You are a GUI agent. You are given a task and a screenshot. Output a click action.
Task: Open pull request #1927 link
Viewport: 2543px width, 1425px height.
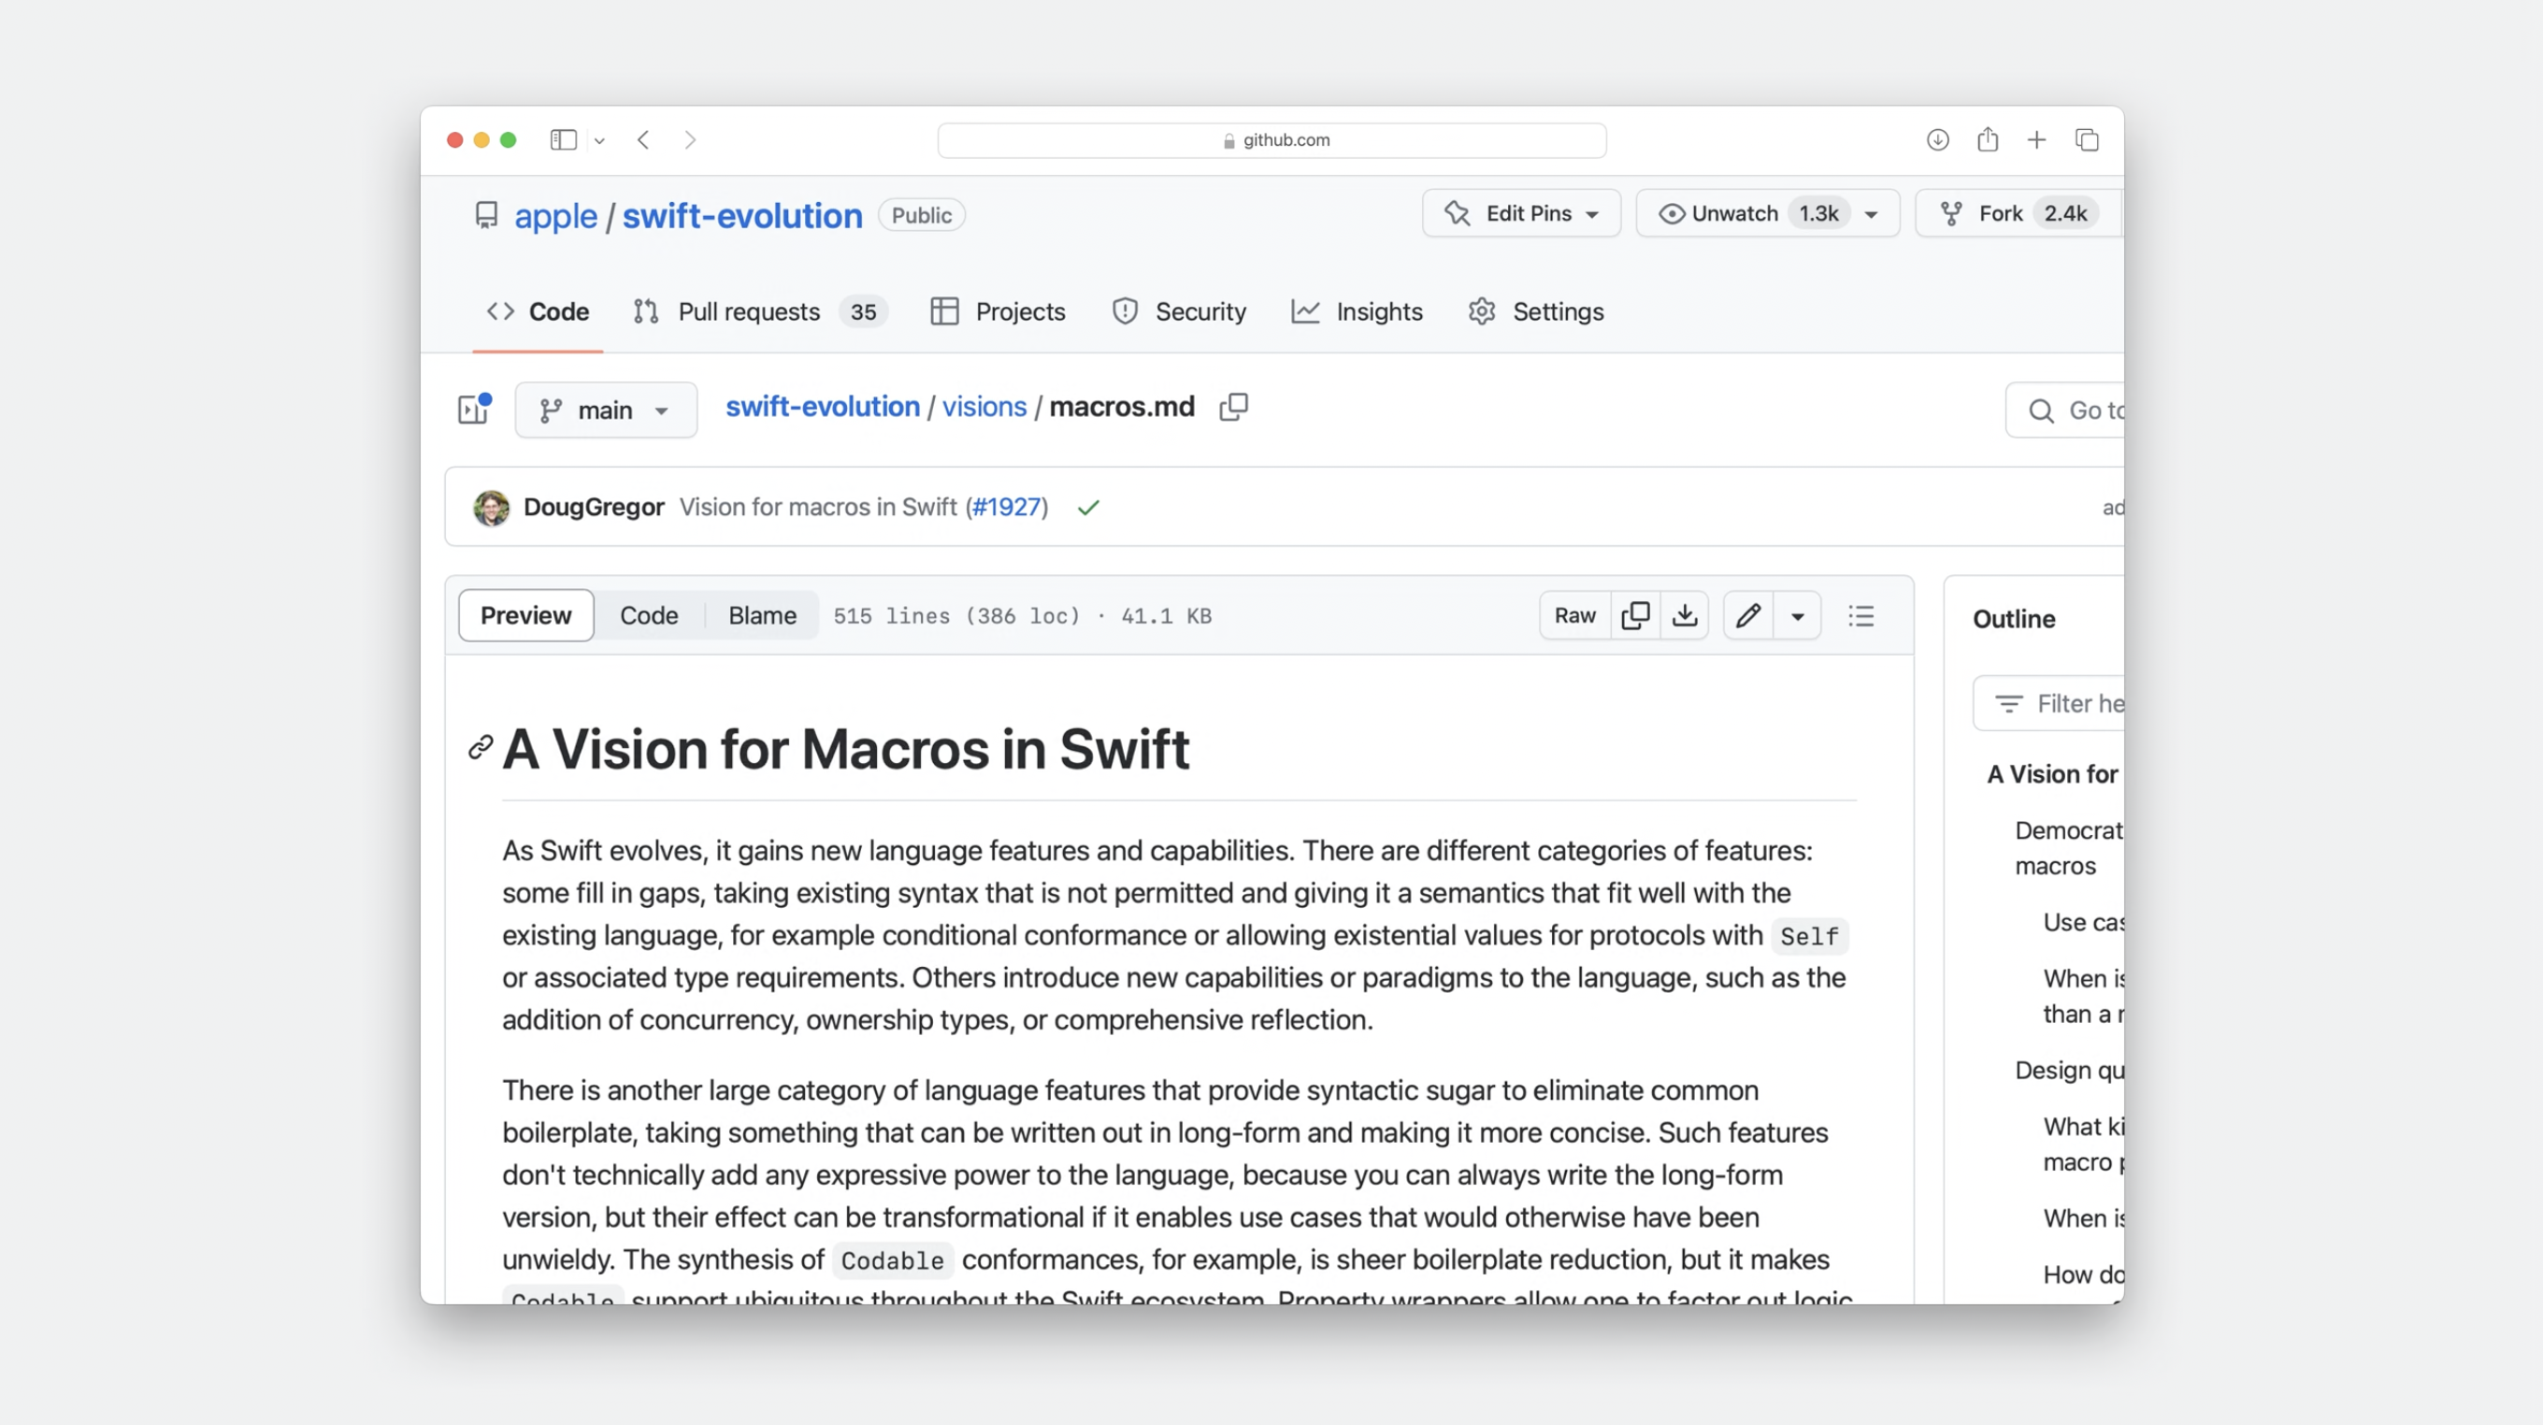(x=1006, y=507)
